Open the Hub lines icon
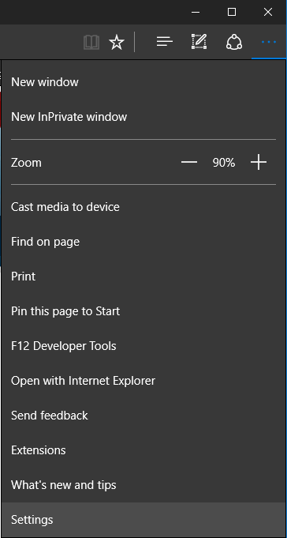Screen dimensions: 287x538 point(165,42)
